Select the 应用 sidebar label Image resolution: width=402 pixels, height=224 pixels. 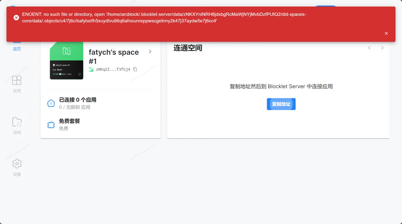pyautogui.click(x=17, y=91)
